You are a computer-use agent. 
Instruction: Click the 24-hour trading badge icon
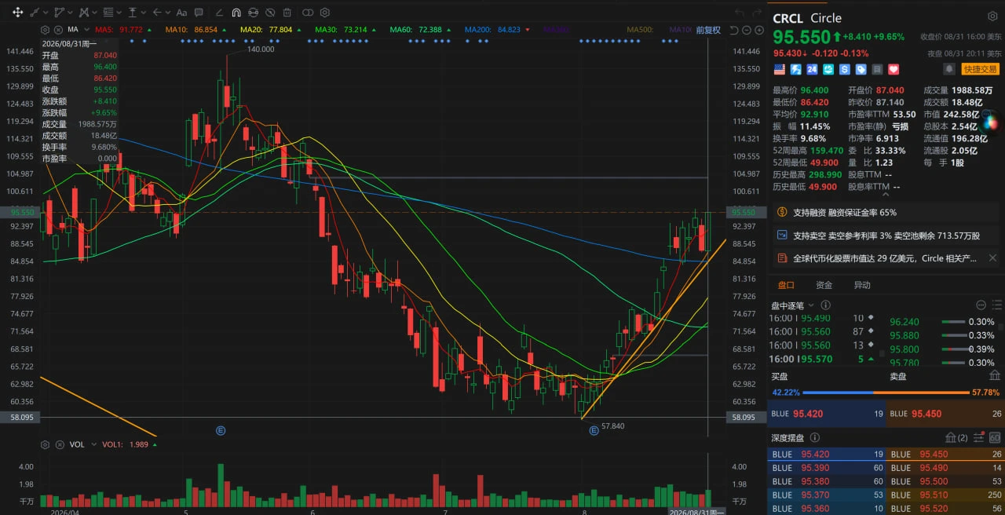pyautogui.click(x=812, y=69)
